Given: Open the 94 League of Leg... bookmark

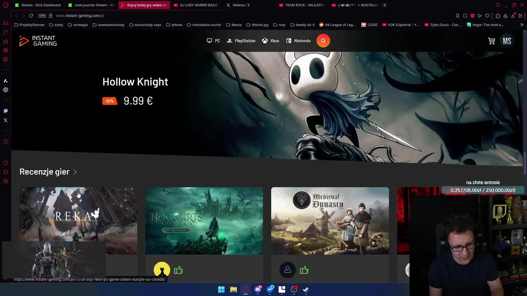Looking at the screenshot, I should (337, 25).
